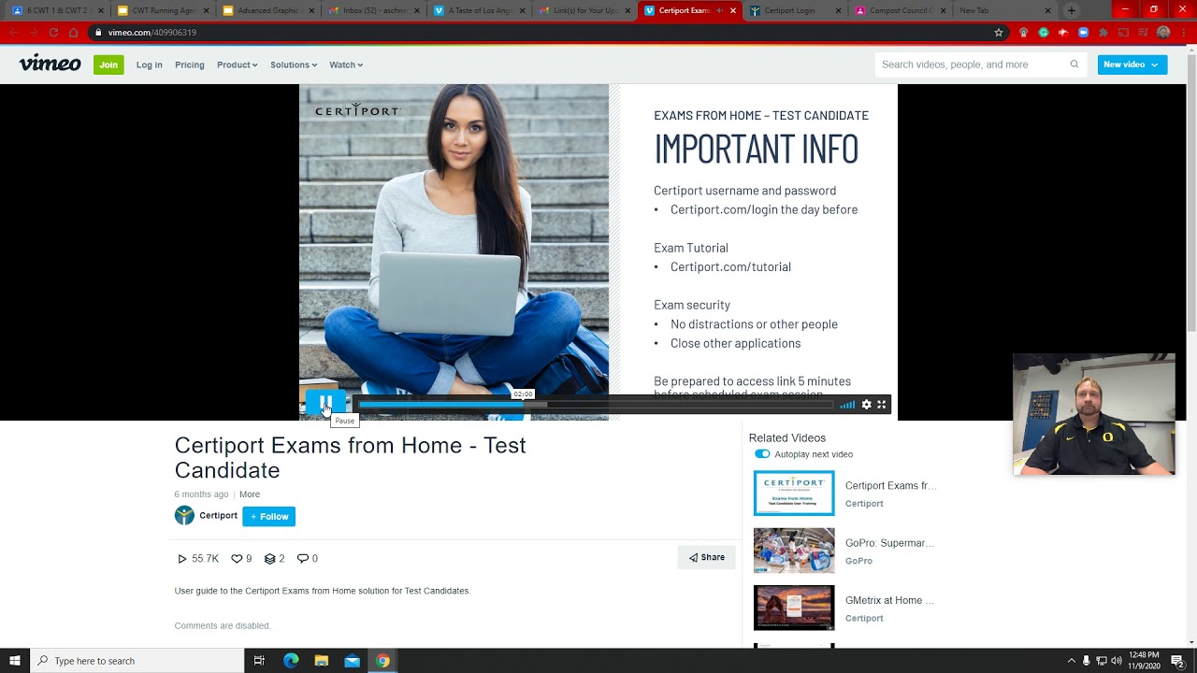
Task: Show hidden system tray icons
Action: point(1071,661)
